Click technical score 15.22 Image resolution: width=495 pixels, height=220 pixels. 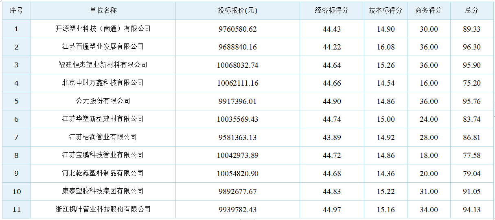(385, 192)
